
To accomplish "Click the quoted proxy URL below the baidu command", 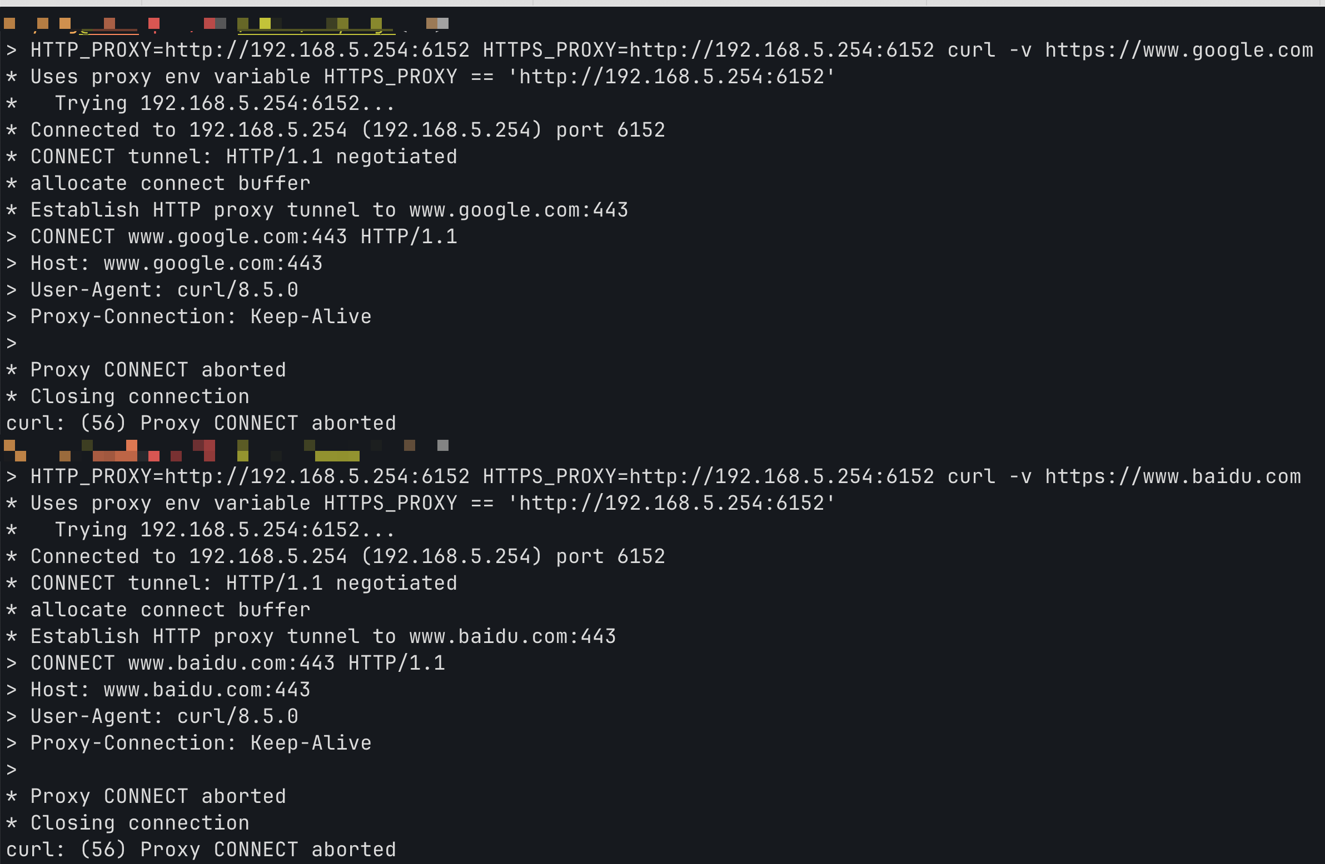I will [x=671, y=503].
